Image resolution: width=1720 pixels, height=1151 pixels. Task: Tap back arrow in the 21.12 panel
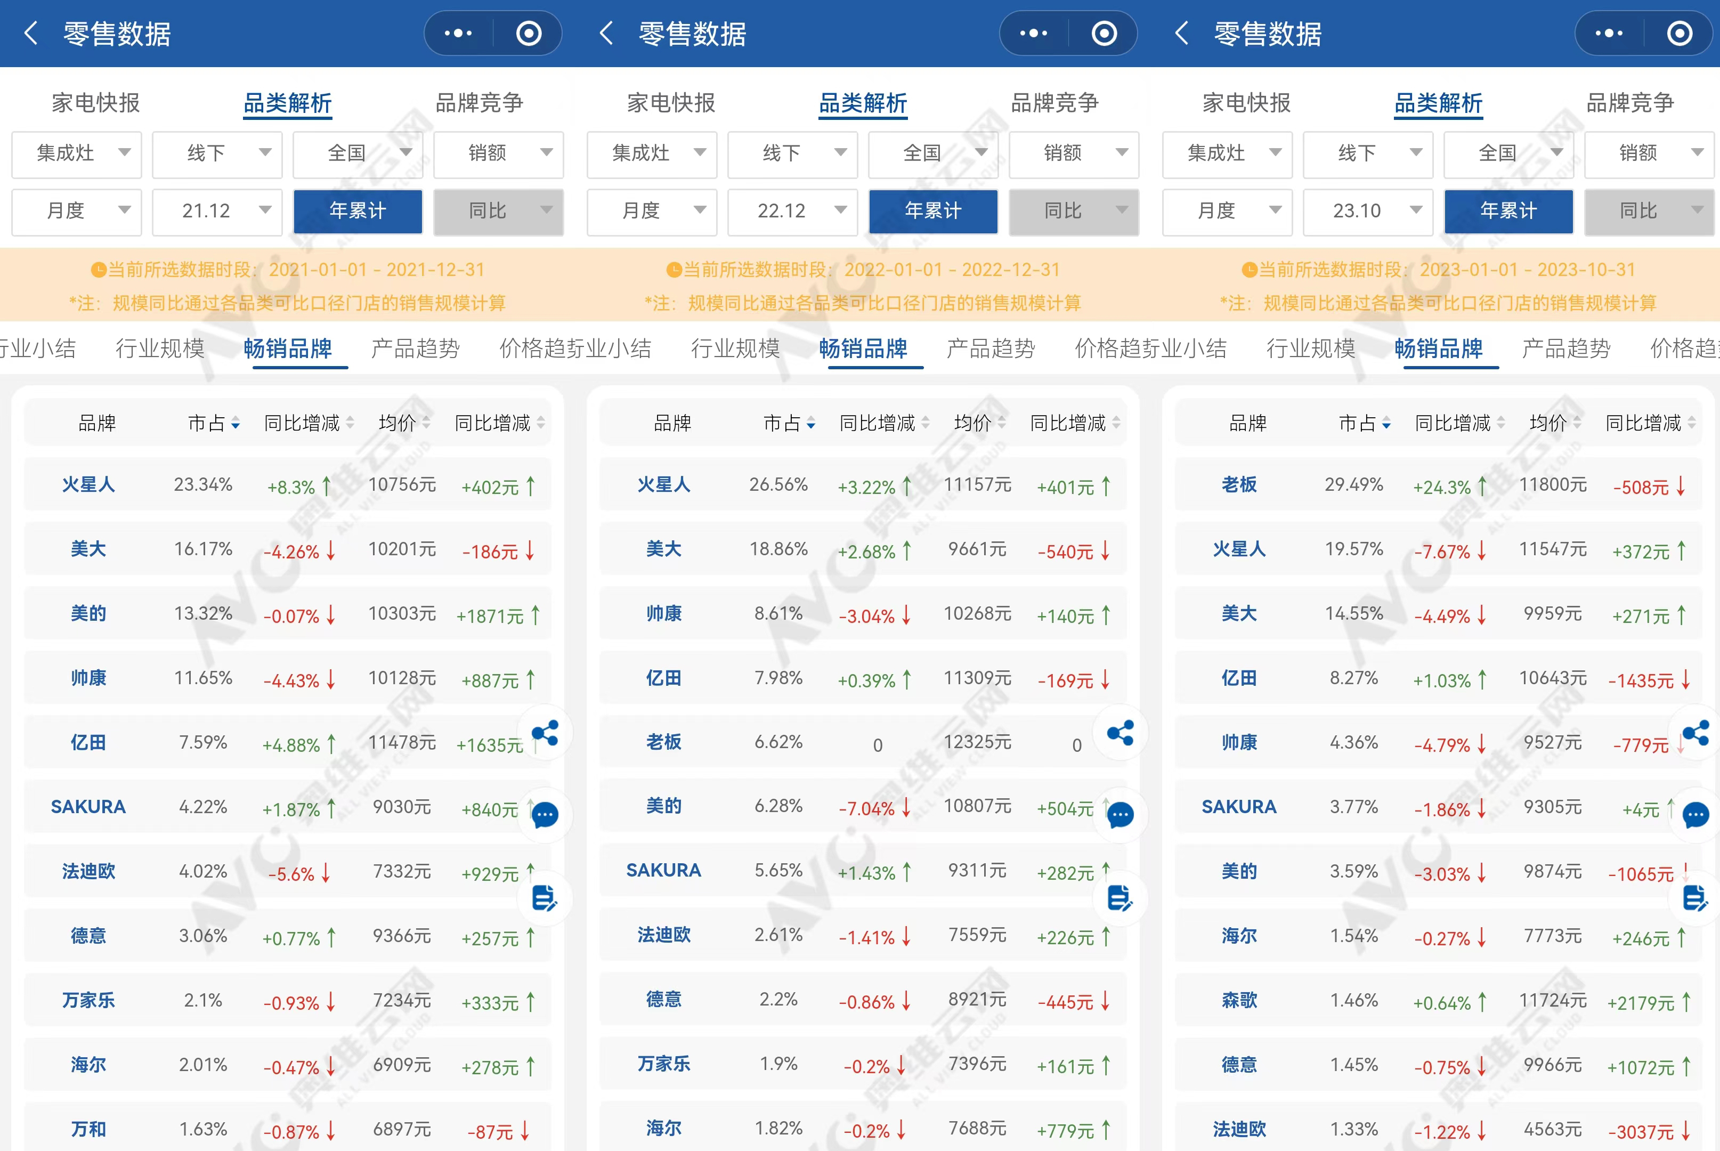(31, 33)
